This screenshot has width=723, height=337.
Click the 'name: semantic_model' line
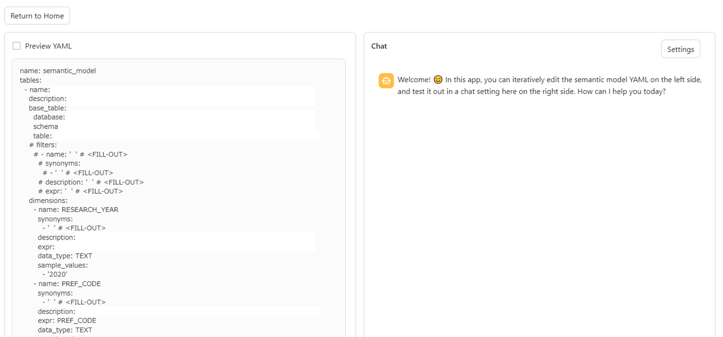click(x=58, y=71)
